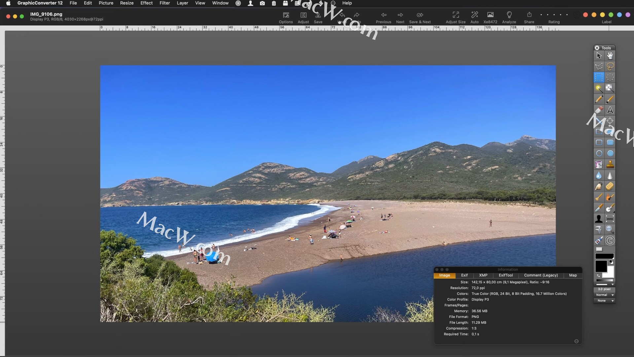Select the eraser tool
Screen dimensions: 634x357
tap(599, 110)
